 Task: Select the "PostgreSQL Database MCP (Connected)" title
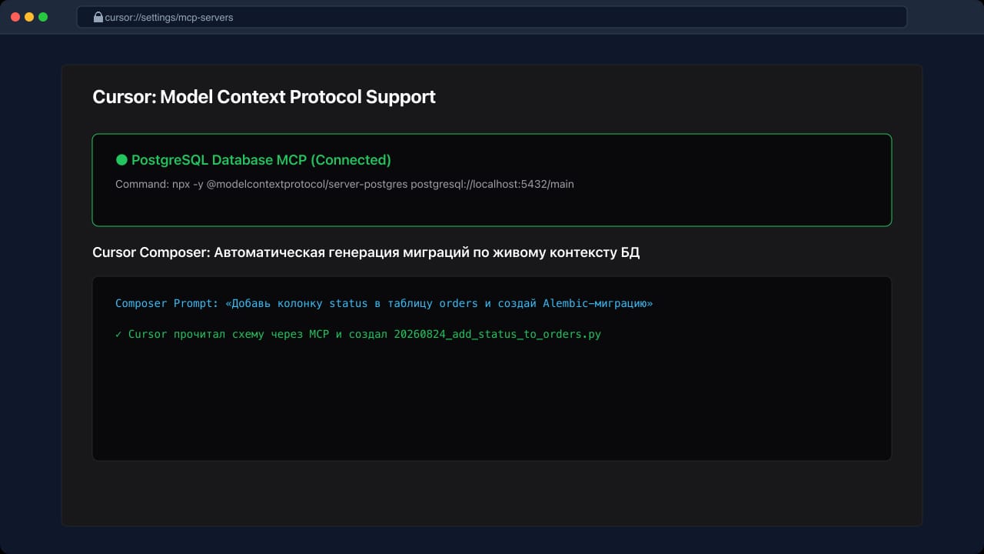[261, 160]
